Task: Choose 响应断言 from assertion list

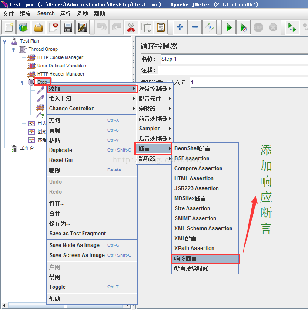Action: (x=205, y=259)
